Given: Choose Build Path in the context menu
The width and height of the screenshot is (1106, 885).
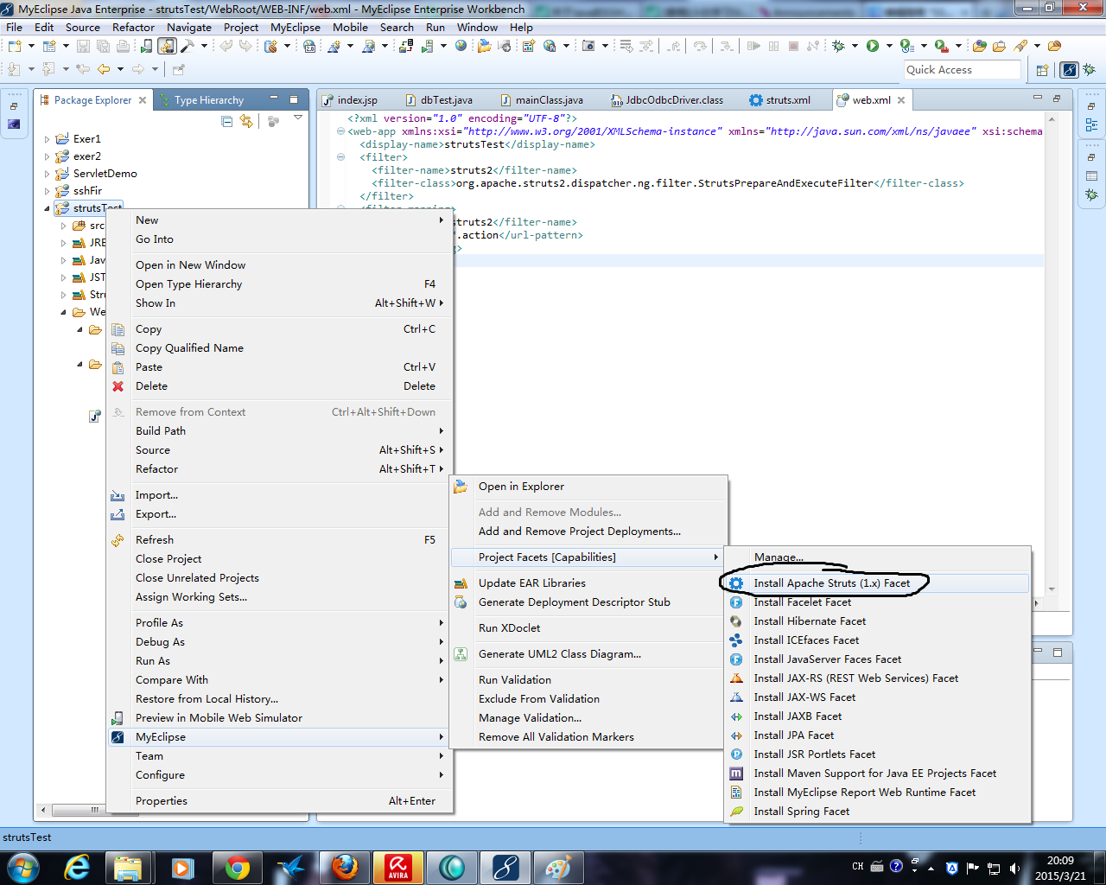Looking at the screenshot, I should (279, 431).
